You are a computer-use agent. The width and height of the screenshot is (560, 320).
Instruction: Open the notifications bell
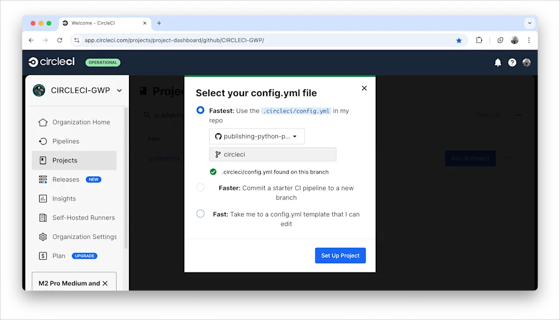[x=497, y=63]
